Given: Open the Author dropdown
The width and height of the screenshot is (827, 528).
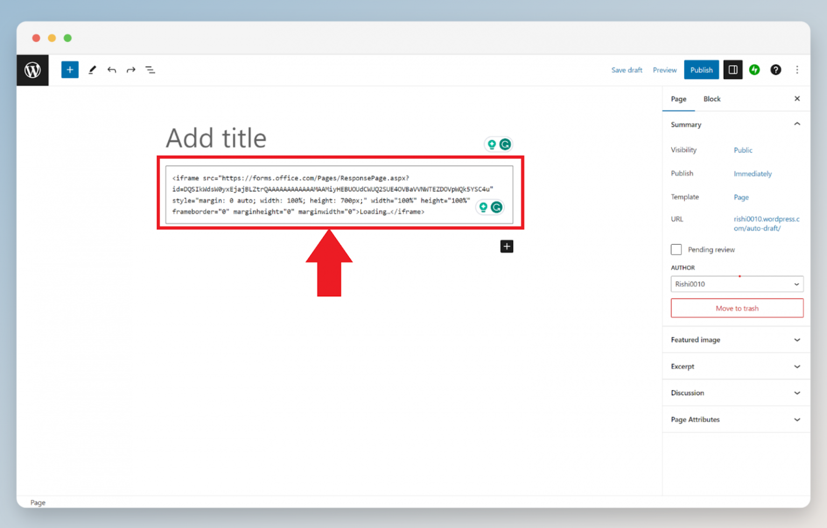Looking at the screenshot, I should point(737,284).
